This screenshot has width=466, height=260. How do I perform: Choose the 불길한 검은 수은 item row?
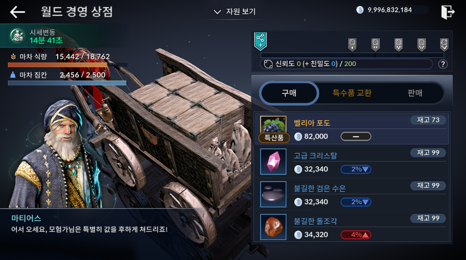(x=352, y=194)
